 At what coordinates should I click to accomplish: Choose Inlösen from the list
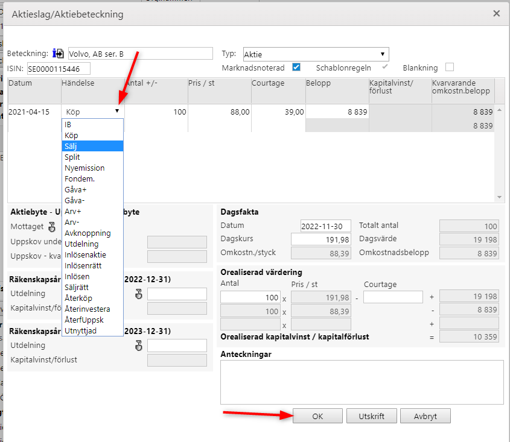(92, 277)
